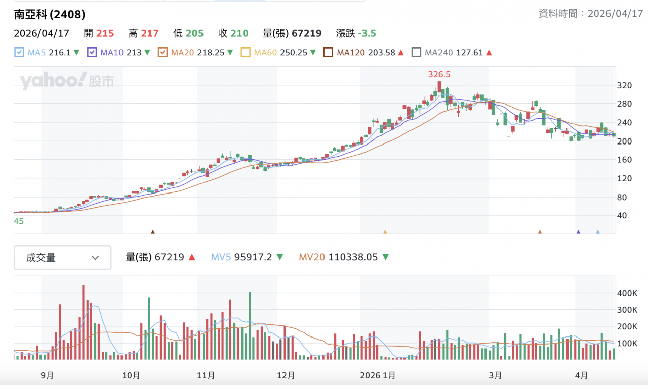The height and width of the screenshot is (385, 648).
Task: Click the 南亞科 (2408) stock title
Action: [50, 15]
